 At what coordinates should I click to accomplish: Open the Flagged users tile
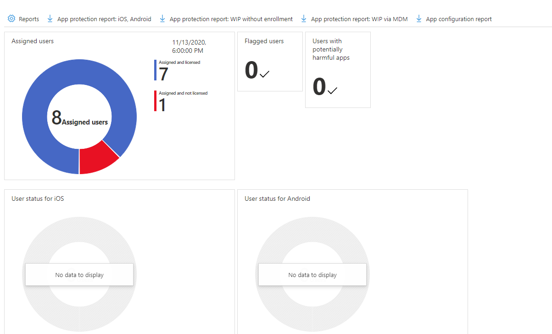tap(270, 62)
